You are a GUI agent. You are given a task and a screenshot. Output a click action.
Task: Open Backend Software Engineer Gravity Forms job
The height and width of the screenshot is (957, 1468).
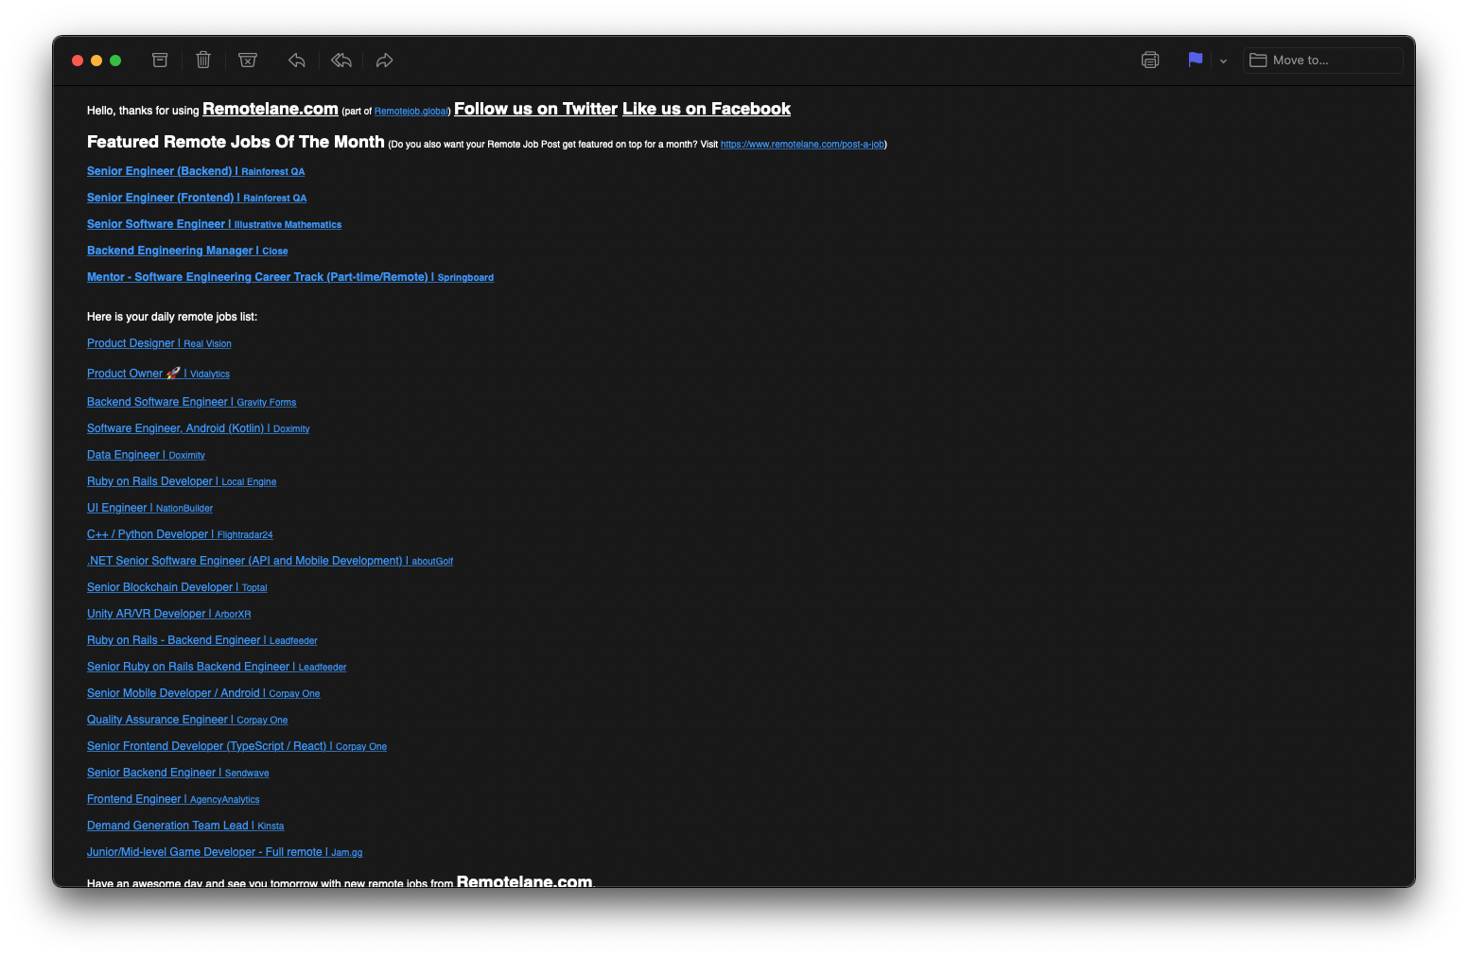click(x=191, y=402)
